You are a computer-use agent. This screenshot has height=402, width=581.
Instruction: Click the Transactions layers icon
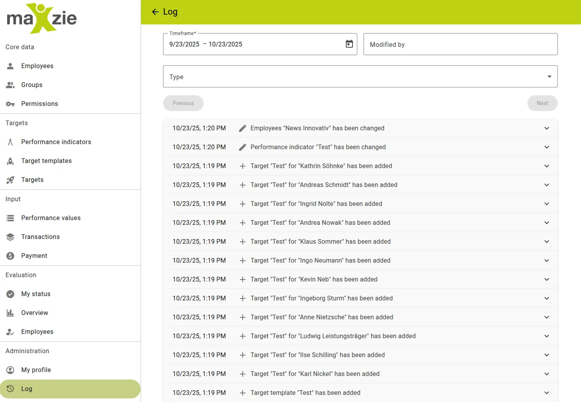[10, 237]
